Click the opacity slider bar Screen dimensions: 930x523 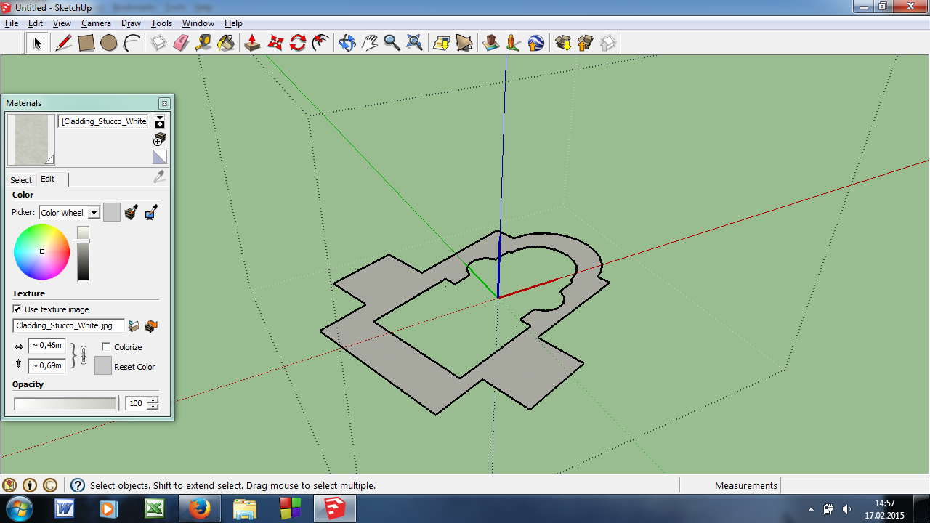pos(65,403)
